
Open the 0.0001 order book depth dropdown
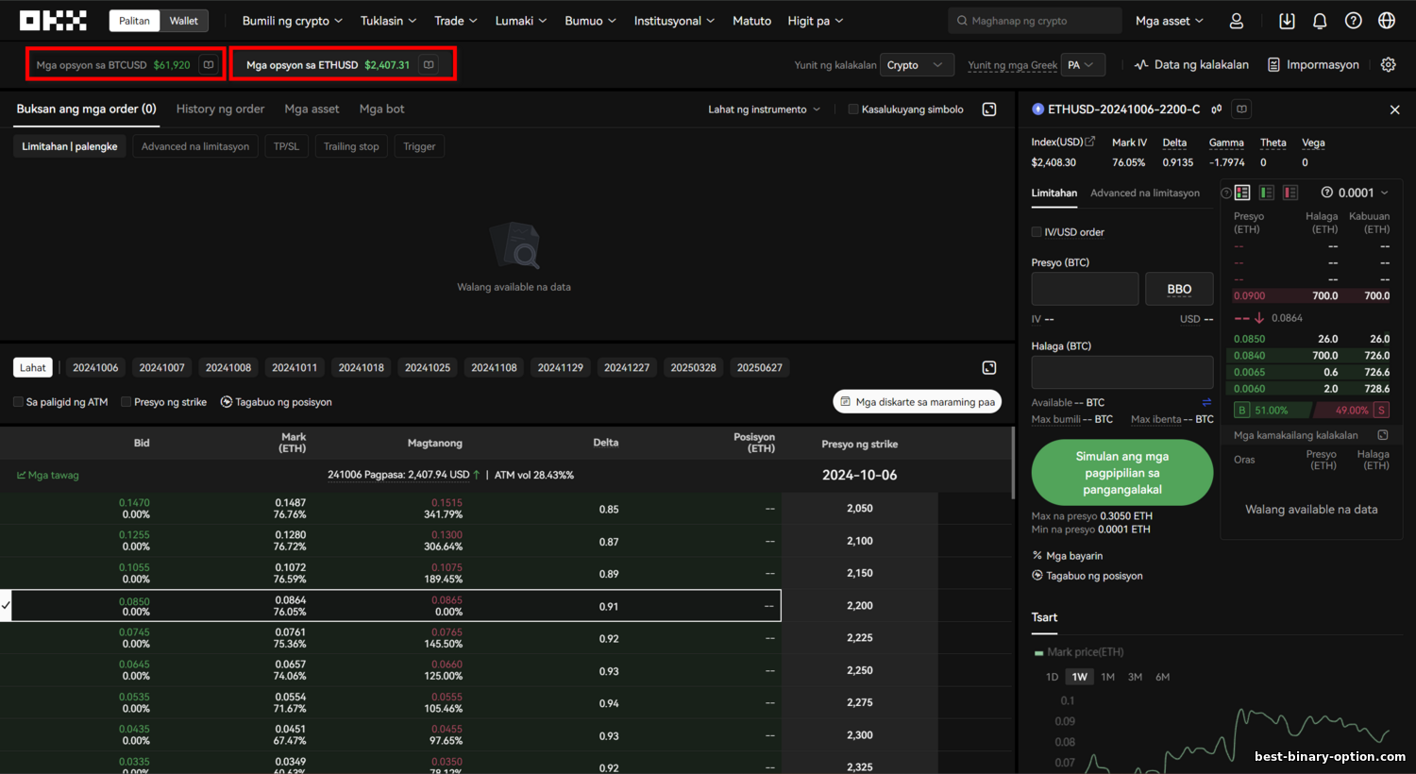pyautogui.click(x=1356, y=193)
